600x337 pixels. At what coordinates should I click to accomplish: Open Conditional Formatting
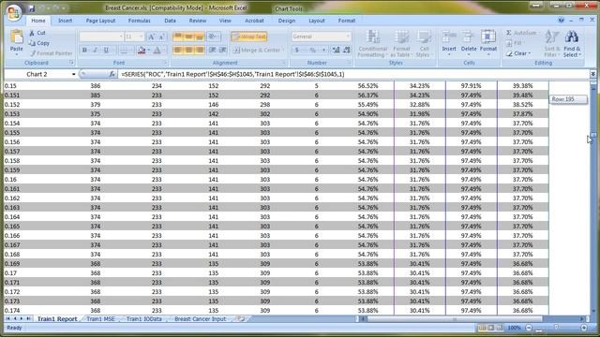[x=372, y=44]
